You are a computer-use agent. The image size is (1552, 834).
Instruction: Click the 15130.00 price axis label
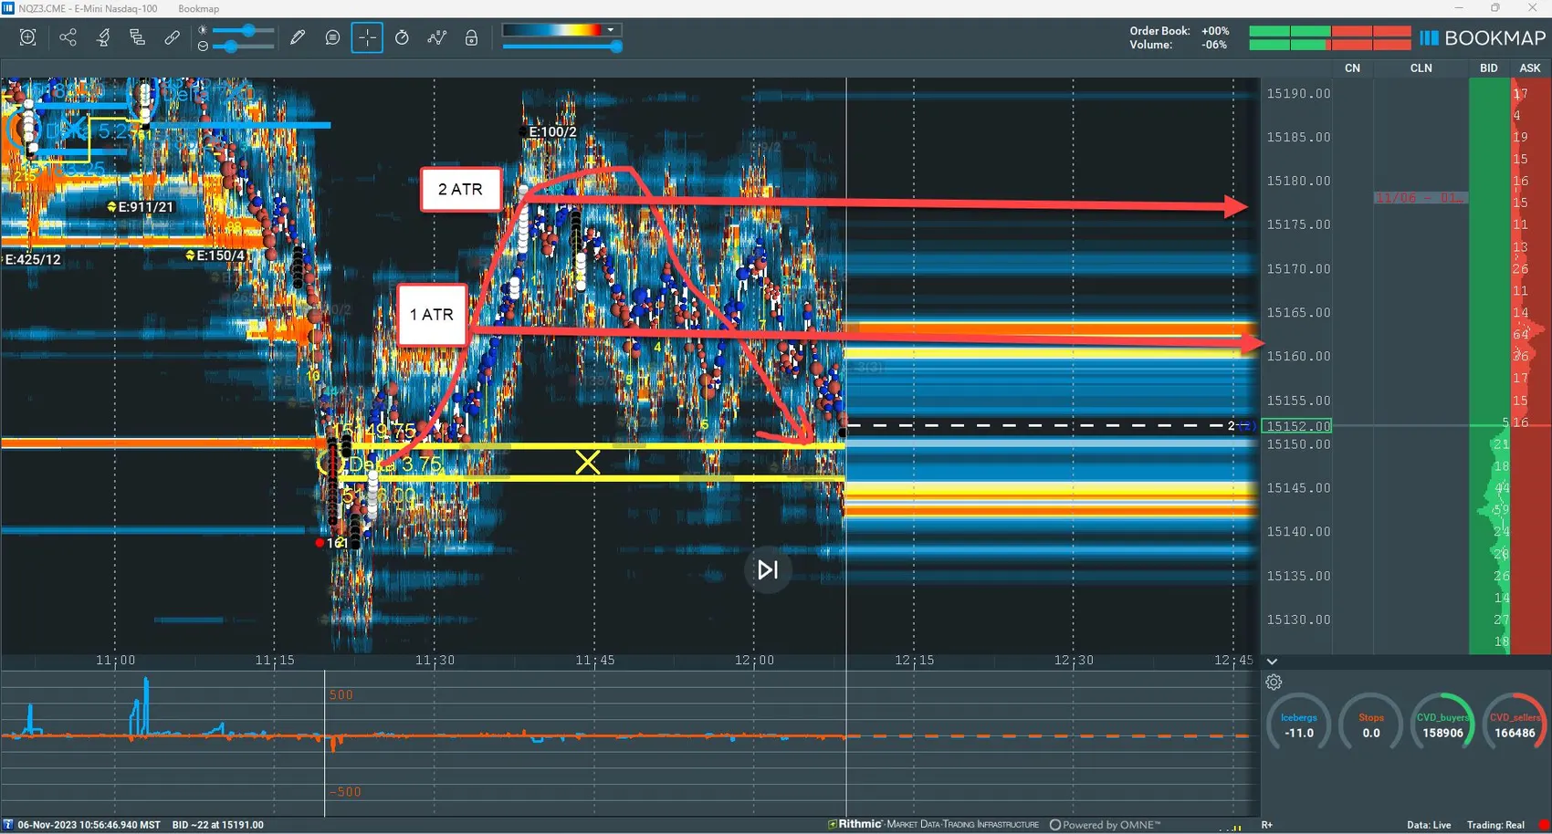[1298, 620]
